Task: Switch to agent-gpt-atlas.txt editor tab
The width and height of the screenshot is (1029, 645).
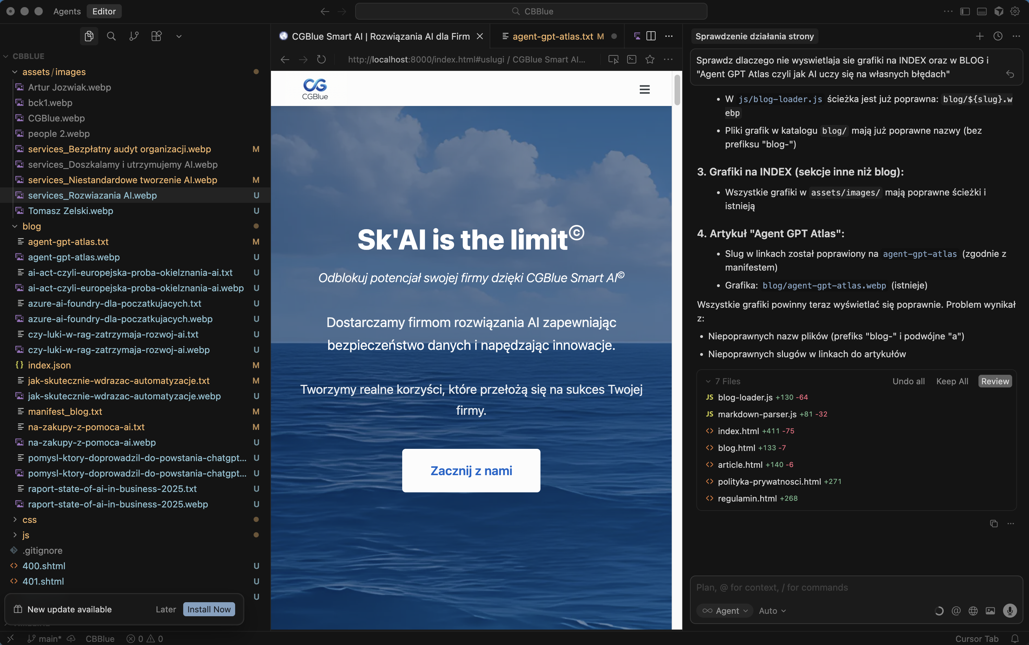Action: [x=553, y=36]
